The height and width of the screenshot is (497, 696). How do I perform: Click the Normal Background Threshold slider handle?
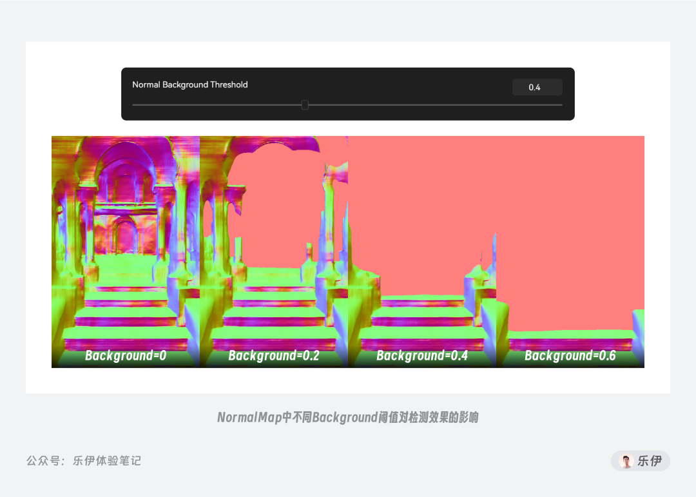pos(305,105)
